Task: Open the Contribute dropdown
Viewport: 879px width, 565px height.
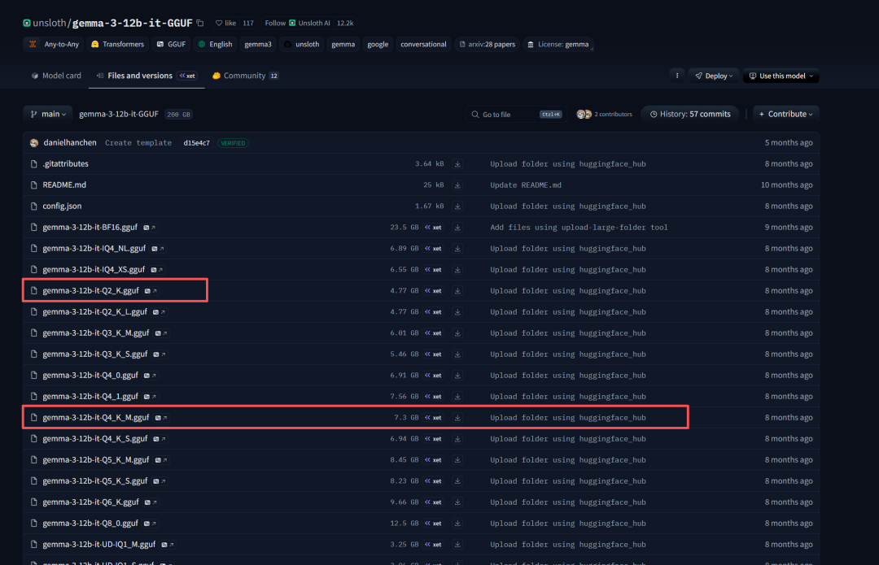Action: (x=786, y=115)
